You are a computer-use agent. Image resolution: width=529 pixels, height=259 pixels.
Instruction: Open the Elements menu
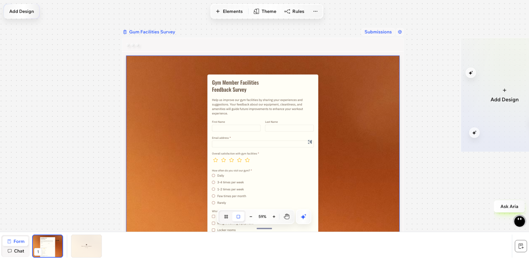[x=229, y=11]
